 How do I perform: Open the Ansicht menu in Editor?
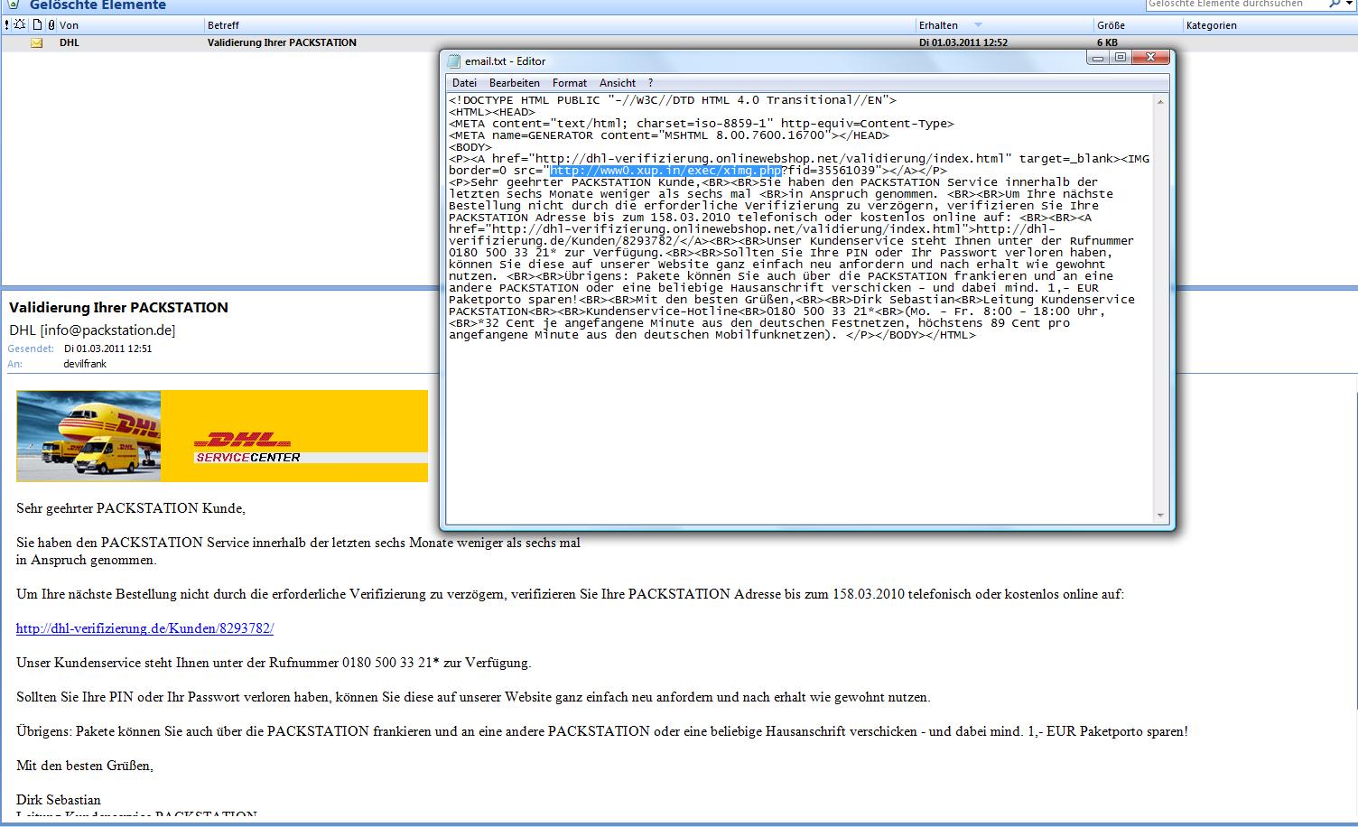tap(618, 83)
